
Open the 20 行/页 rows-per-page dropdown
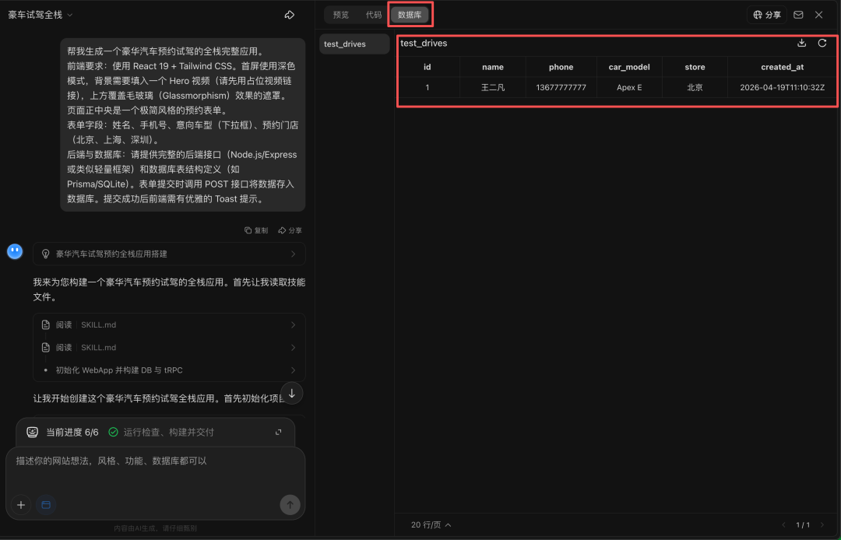tap(429, 524)
